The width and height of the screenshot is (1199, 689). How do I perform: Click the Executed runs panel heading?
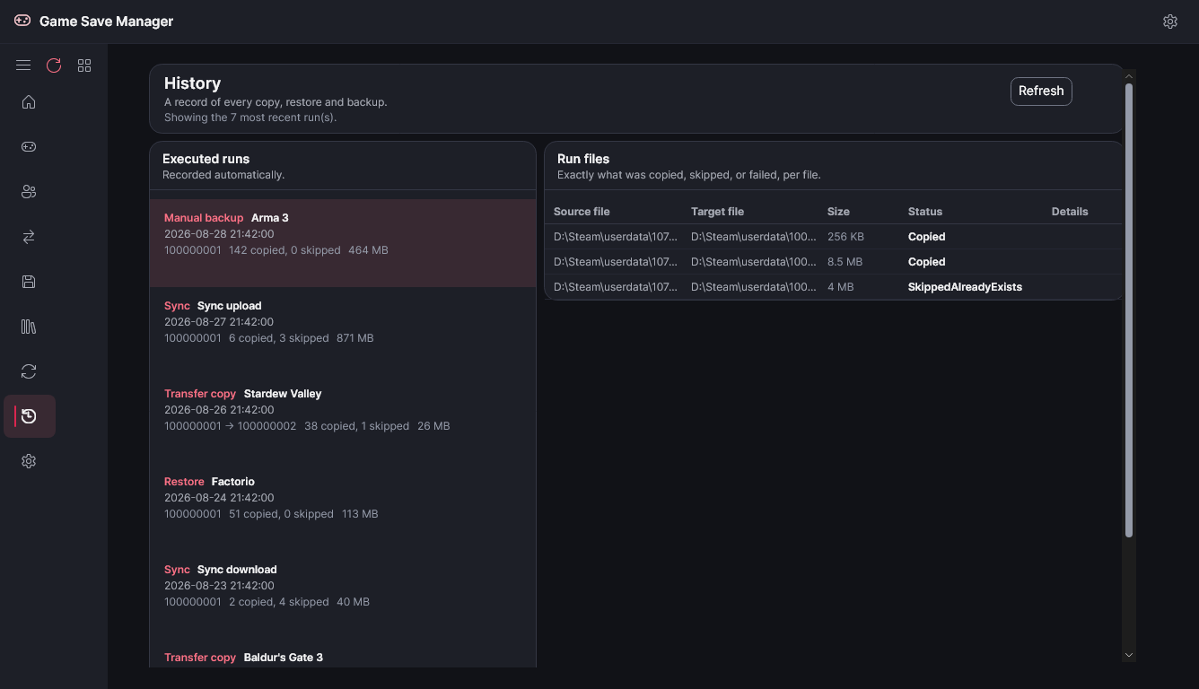[x=206, y=159]
